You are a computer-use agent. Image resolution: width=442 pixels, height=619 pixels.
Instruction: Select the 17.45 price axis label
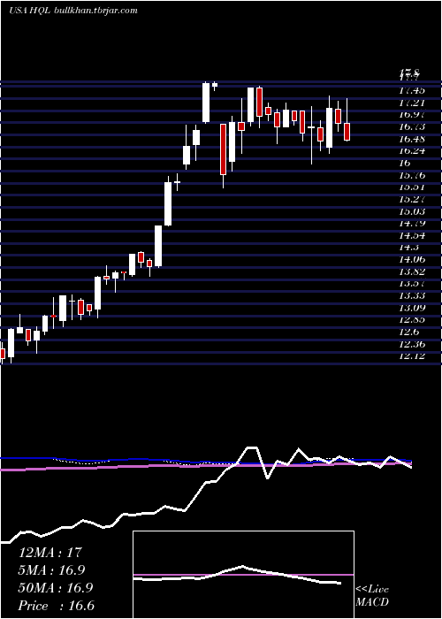click(x=412, y=91)
